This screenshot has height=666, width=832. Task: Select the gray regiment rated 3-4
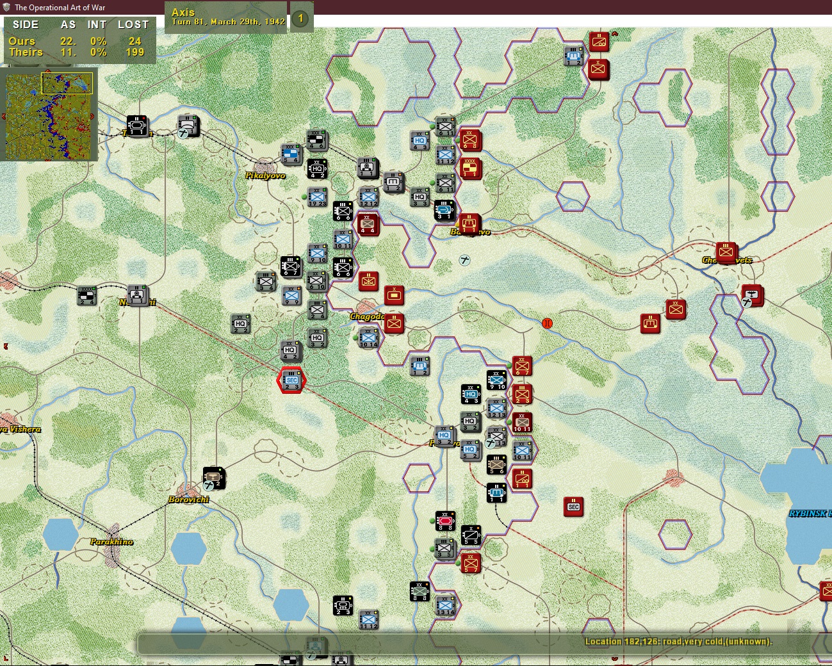pyautogui.click(x=266, y=282)
